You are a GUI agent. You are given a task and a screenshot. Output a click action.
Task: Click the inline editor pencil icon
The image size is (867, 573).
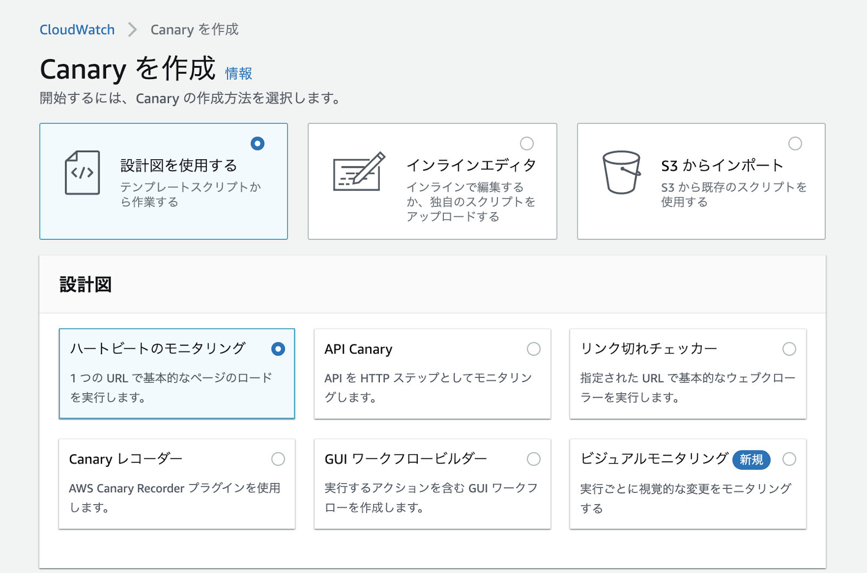click(x=359, y=171)
